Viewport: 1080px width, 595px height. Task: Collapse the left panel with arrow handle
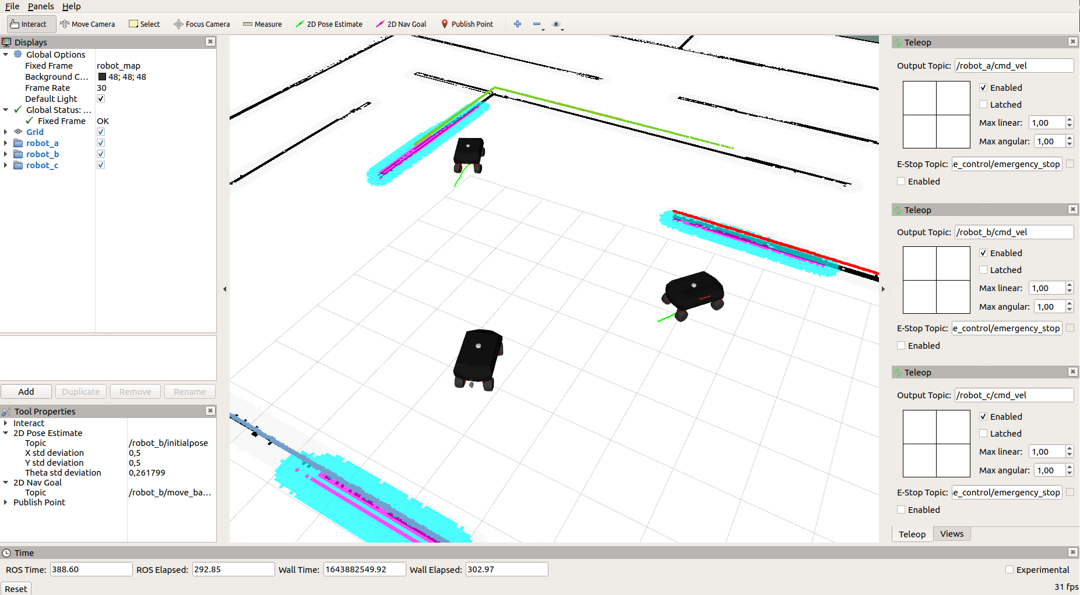[x=224, y=289]
